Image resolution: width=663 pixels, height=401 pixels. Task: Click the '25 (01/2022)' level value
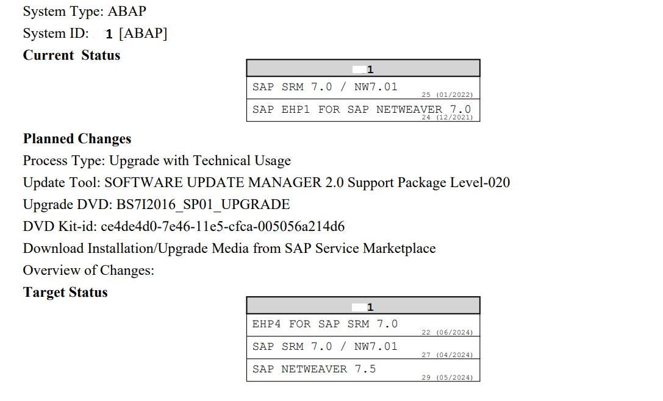[x=447, y=94]
